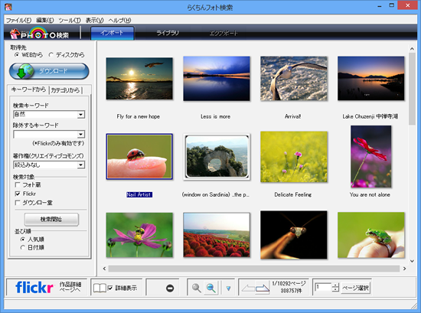Select the green frog on ring thumbnail
Screen dimensions: 421x313
[x=370, y=235]
